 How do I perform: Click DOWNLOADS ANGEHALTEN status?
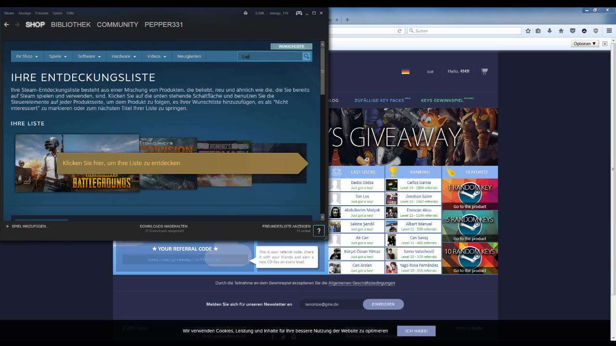(164, 226)
